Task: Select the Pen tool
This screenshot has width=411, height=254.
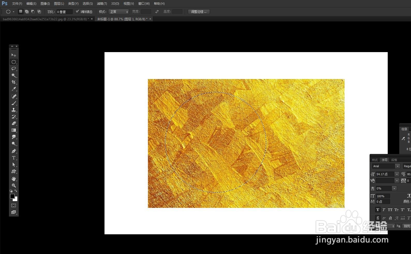Action: click(14, 151)
